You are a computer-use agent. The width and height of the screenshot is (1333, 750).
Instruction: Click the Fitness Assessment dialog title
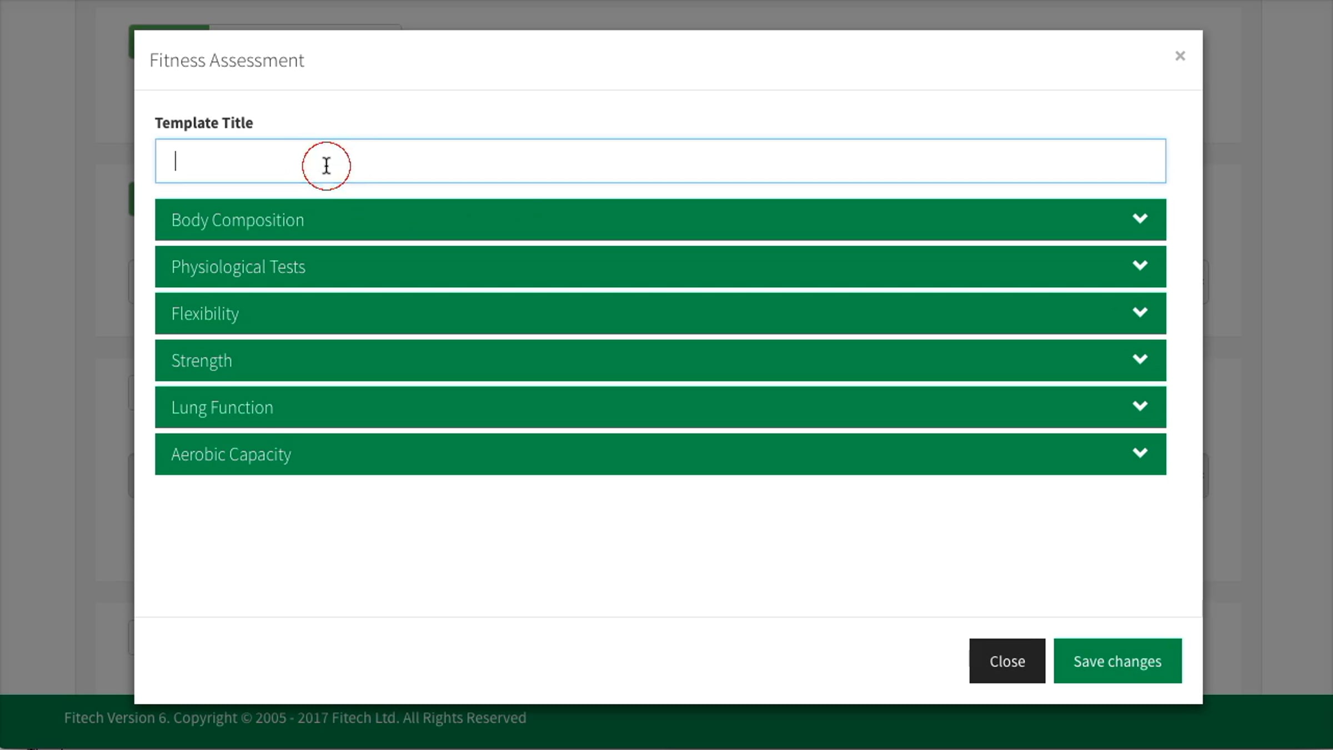coord(227,60)
